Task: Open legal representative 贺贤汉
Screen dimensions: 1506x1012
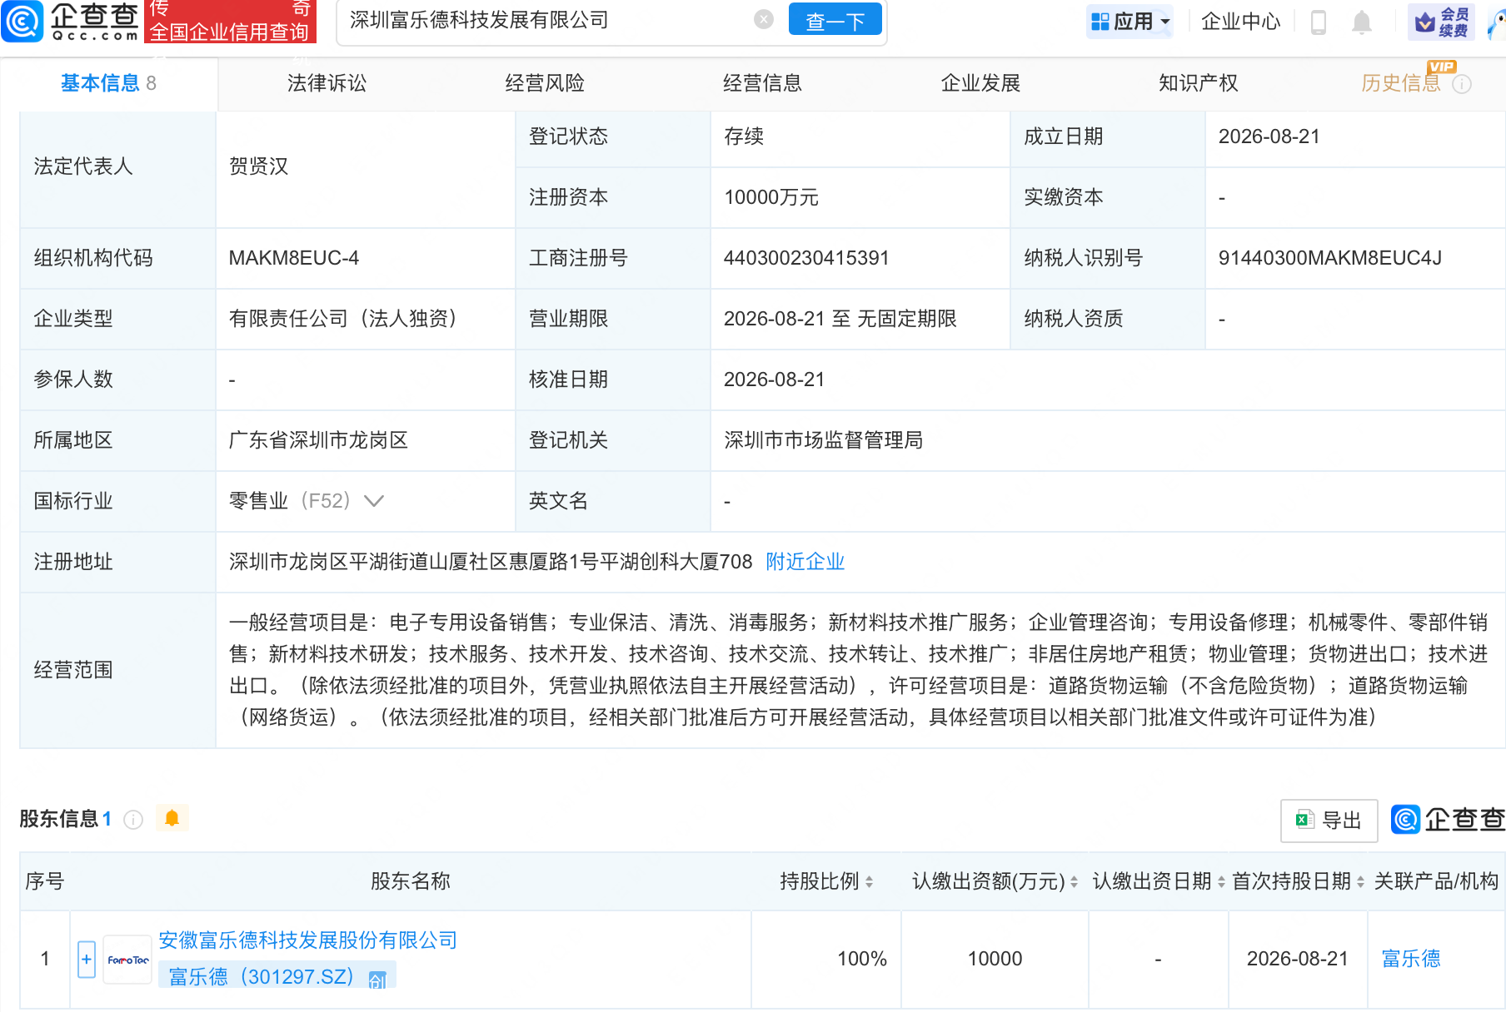Action: pyautogui.click(x=258, y=166)
